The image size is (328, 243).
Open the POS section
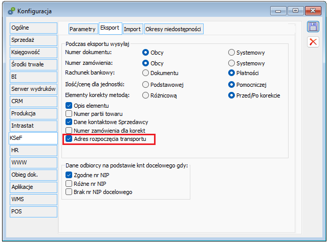pyautogui.click(x=33, y=212)
